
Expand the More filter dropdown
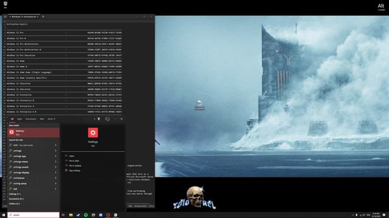(51, 119)
